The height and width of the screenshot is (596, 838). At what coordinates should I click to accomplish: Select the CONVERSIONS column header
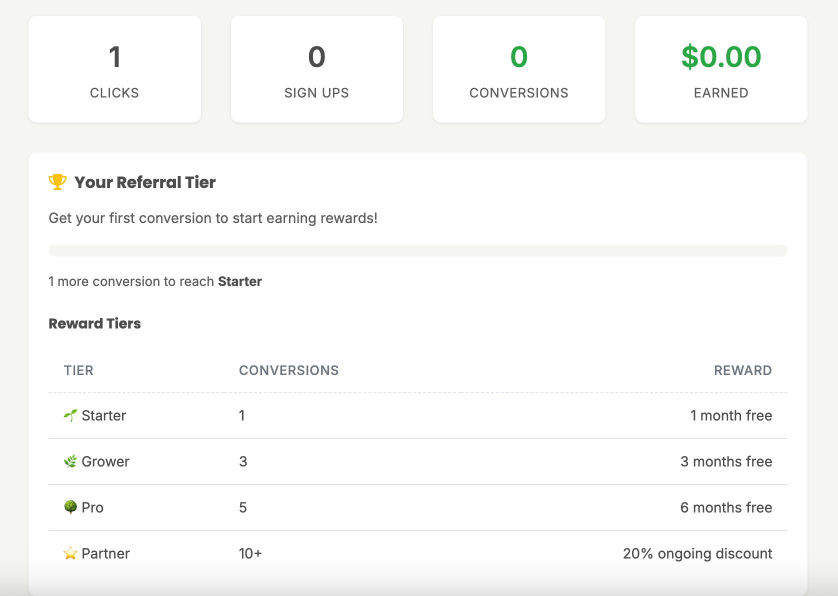[289, 370]
